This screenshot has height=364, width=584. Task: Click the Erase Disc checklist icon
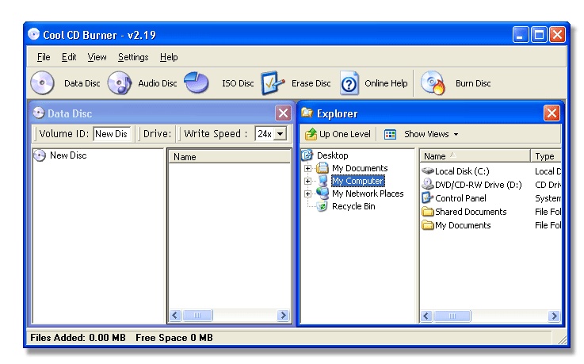pos(273,82)
